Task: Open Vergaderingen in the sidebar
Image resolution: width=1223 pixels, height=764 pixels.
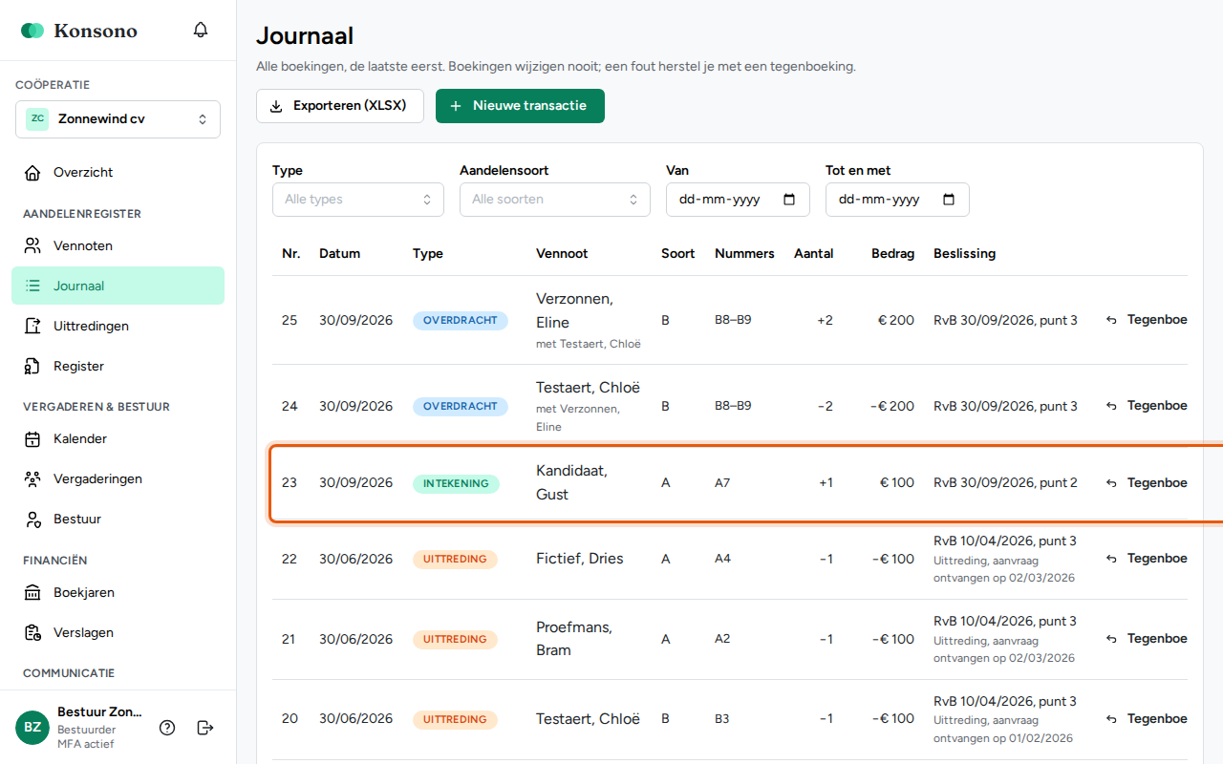Action: [x=118, y=478]
